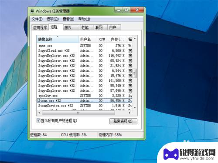Click the horizontal scrollbar thumb
Screen dimensions: 218x163
(78, 113)
